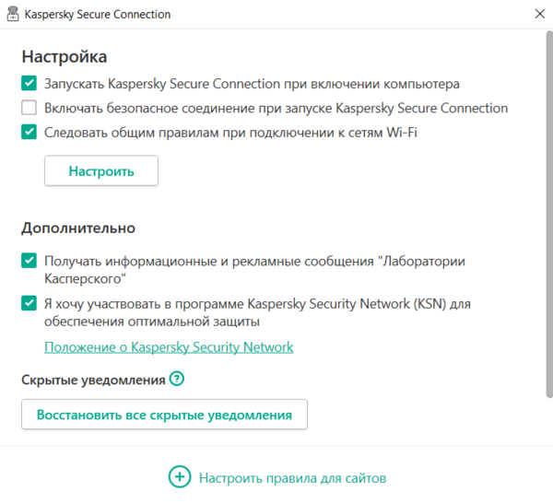Click the label text 'Следовать общим правилам при подключении'
This screenshot has width=553, height=504.
[x=230, y=132]
